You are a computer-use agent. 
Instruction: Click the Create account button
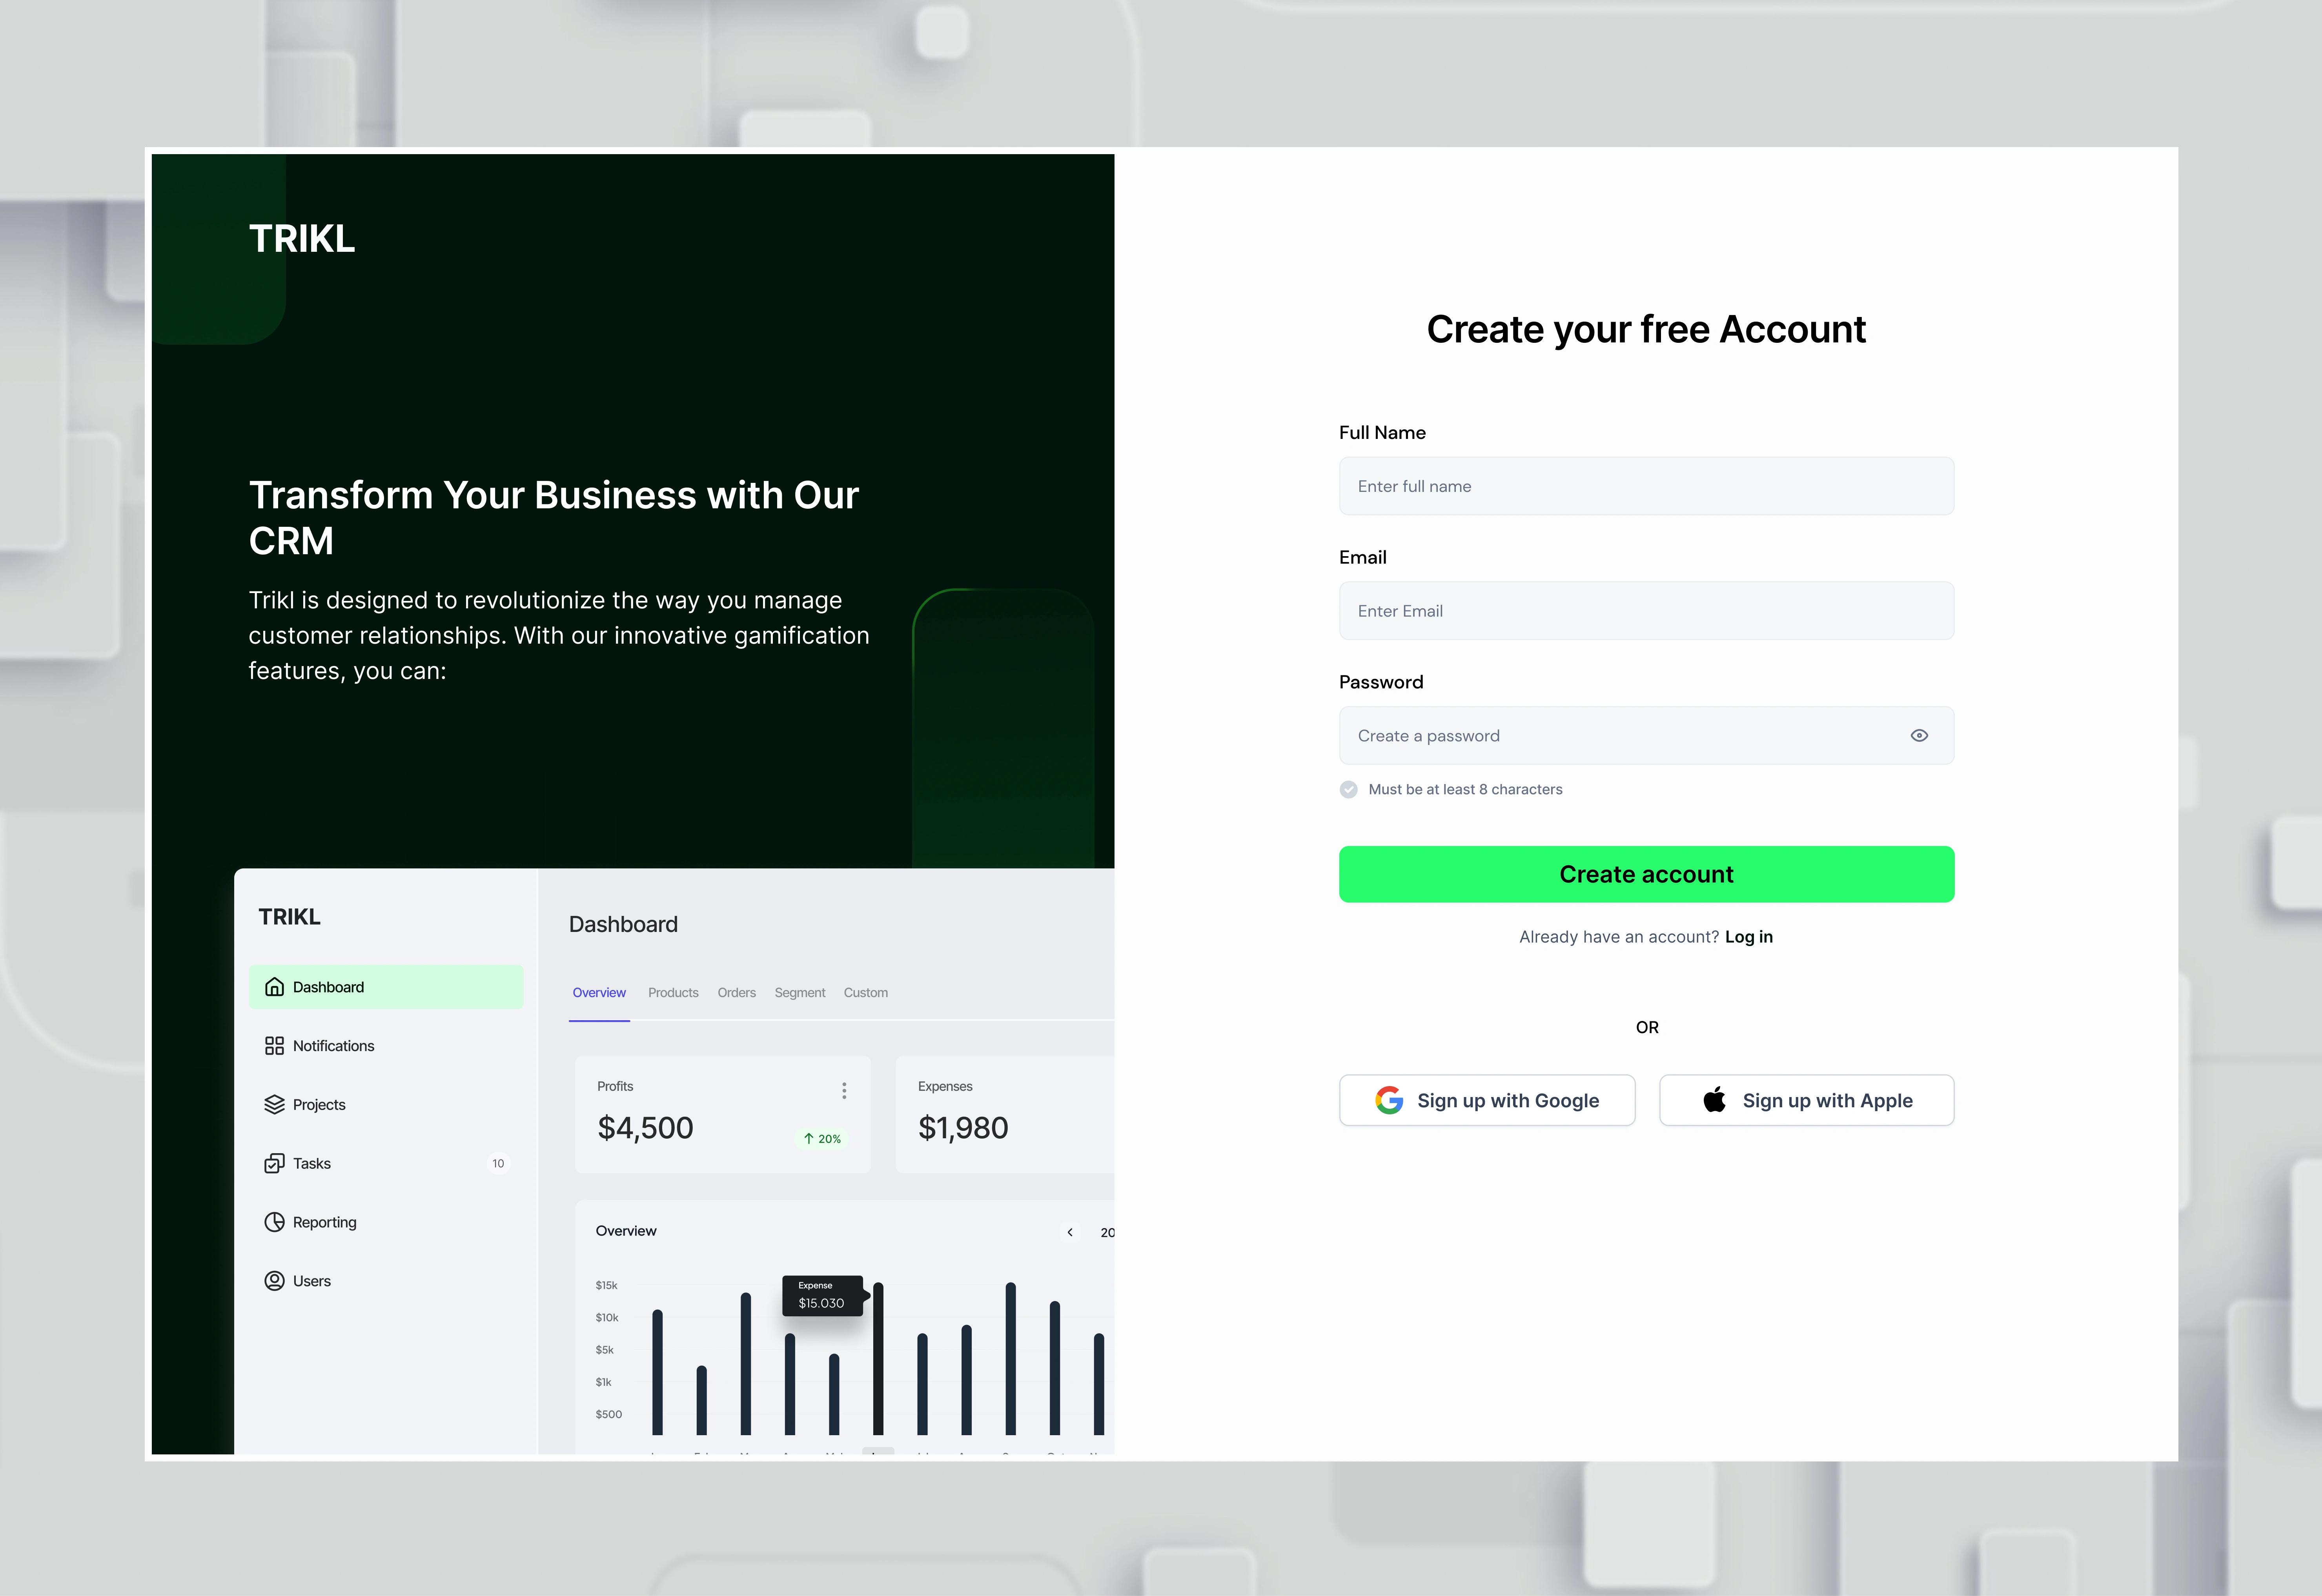[x=1646, y=874]
